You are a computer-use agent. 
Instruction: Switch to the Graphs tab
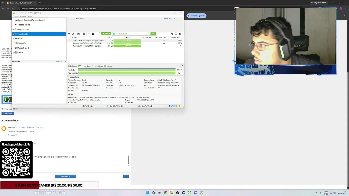108,66
